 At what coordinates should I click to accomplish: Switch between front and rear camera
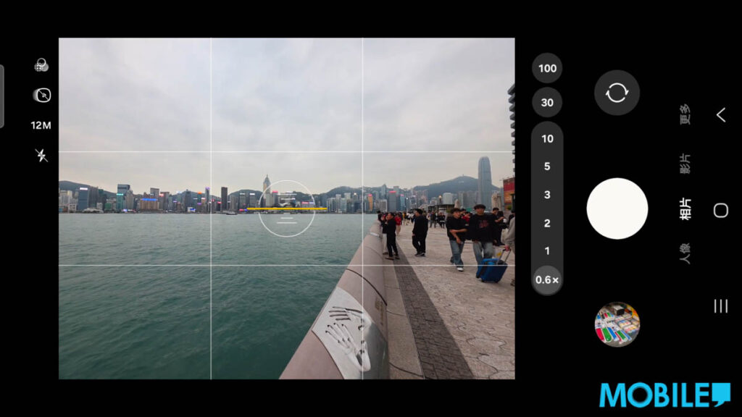click(x=617, y=93)
